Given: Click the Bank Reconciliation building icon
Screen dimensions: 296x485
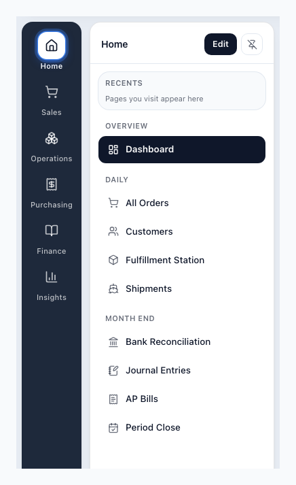Looking at the screenshot, I should point(113,341).
